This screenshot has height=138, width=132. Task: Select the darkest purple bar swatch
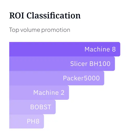(65, 49)
